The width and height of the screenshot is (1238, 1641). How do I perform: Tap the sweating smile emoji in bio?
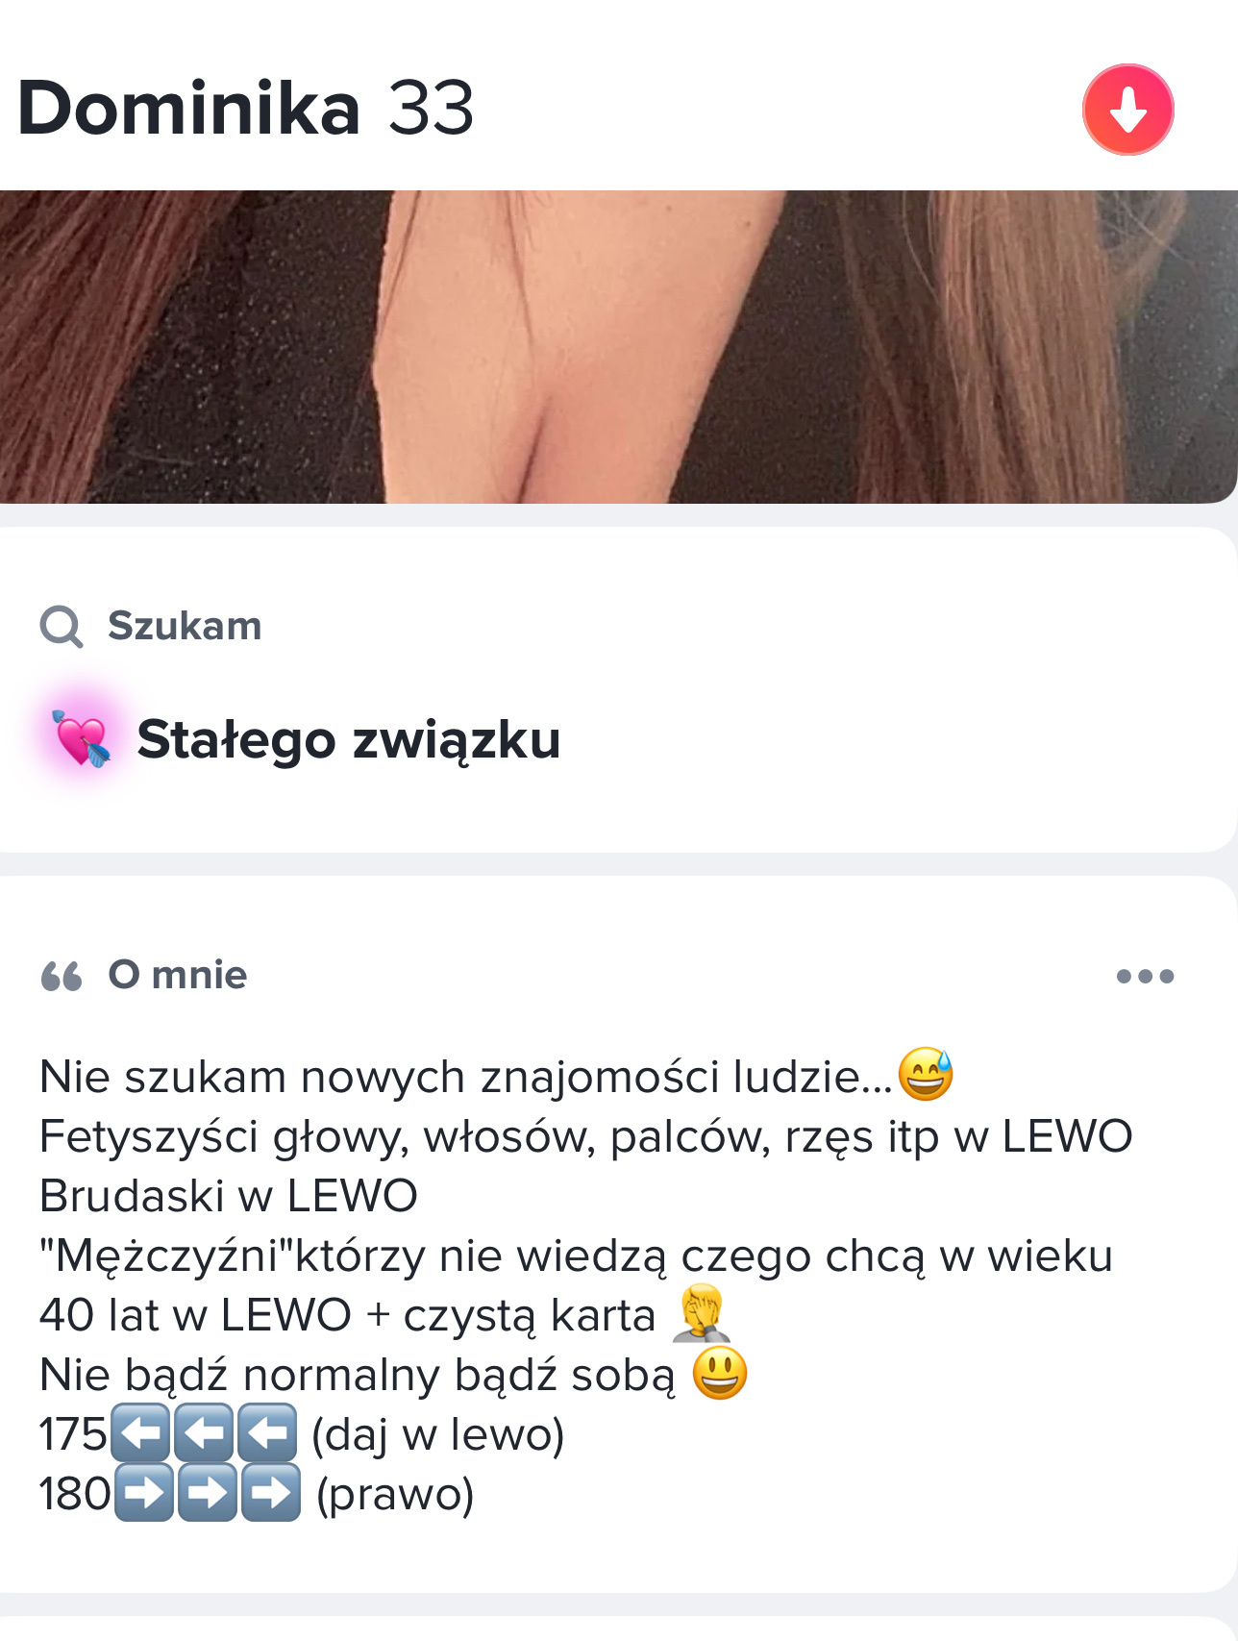(x=926, y=1074)
